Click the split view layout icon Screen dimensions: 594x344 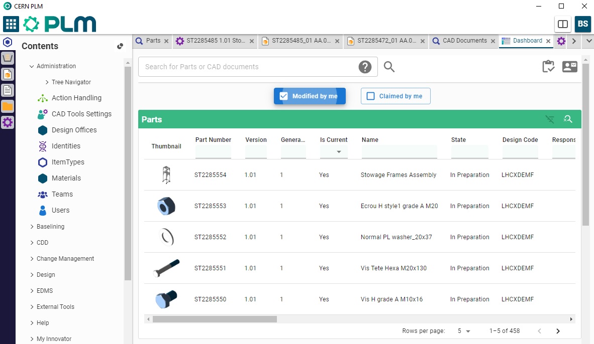pyautogui.click(x=563, y=24)
